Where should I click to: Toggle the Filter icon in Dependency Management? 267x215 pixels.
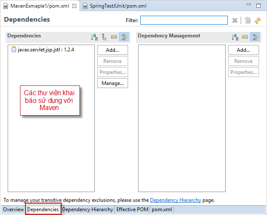[255, 37]
